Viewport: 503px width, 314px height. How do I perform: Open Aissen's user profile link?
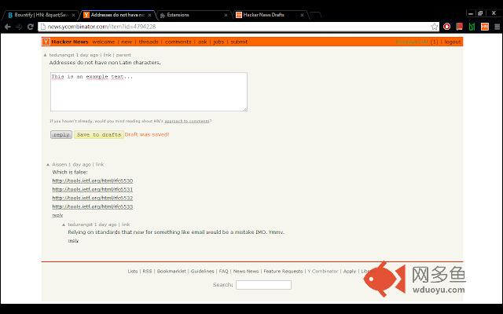[60, 164]
